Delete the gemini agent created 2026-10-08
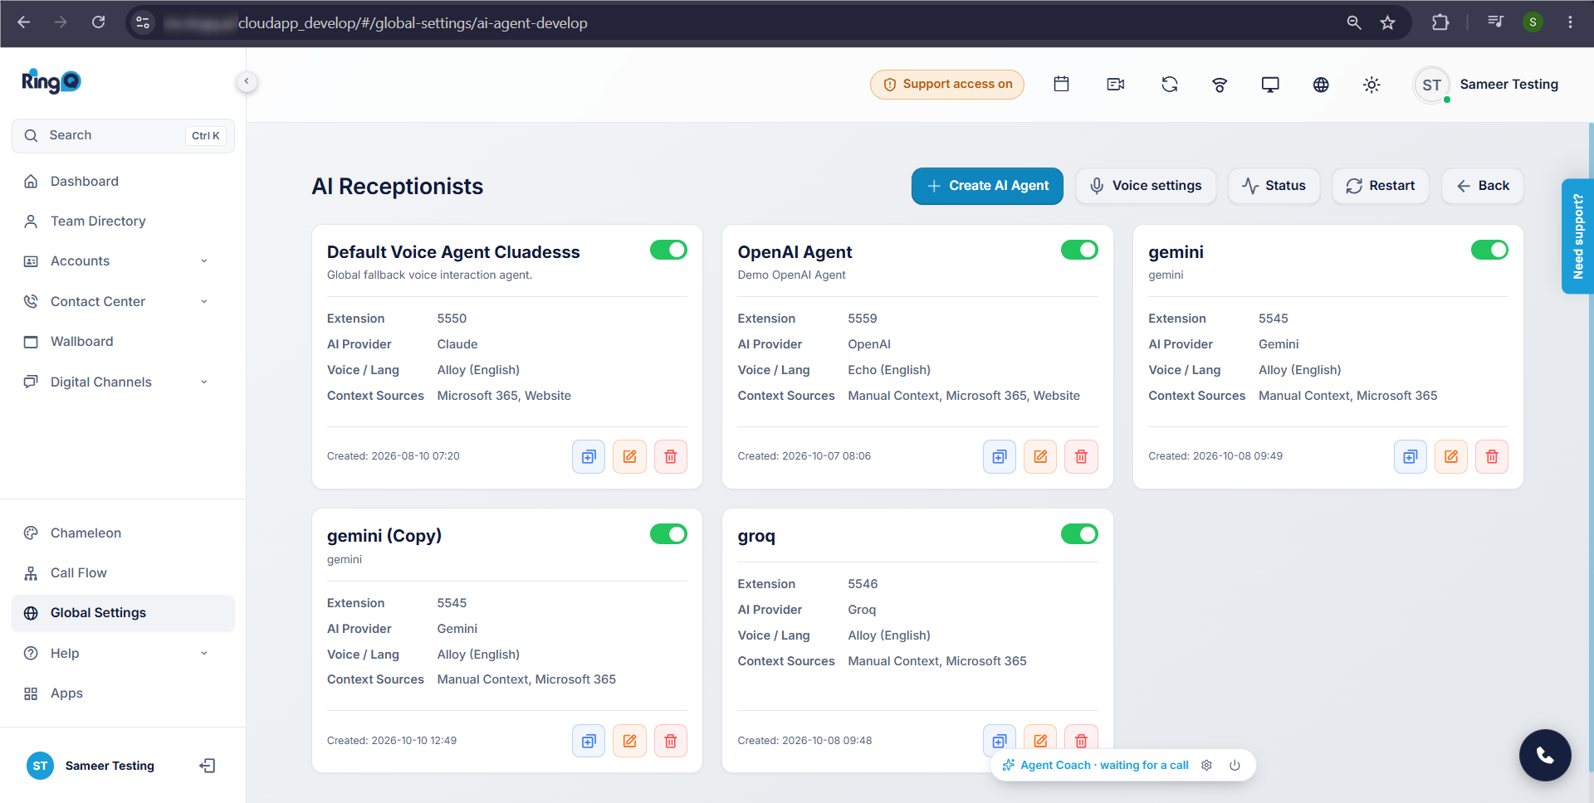The image size is (1594, 803). [x=1492, y=456]
